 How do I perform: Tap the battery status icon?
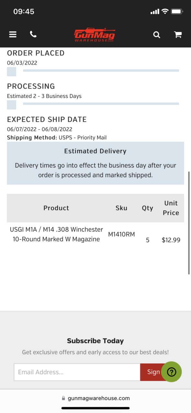point(177,11)
